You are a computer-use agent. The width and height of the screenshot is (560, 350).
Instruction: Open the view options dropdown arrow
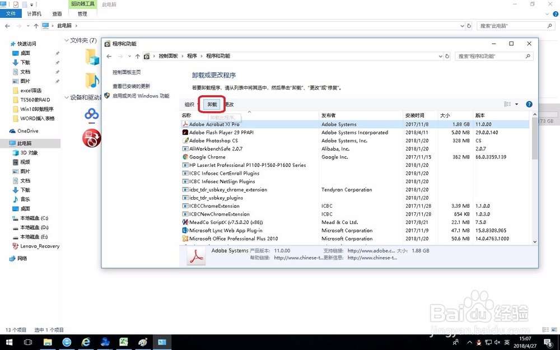(516, 104)
